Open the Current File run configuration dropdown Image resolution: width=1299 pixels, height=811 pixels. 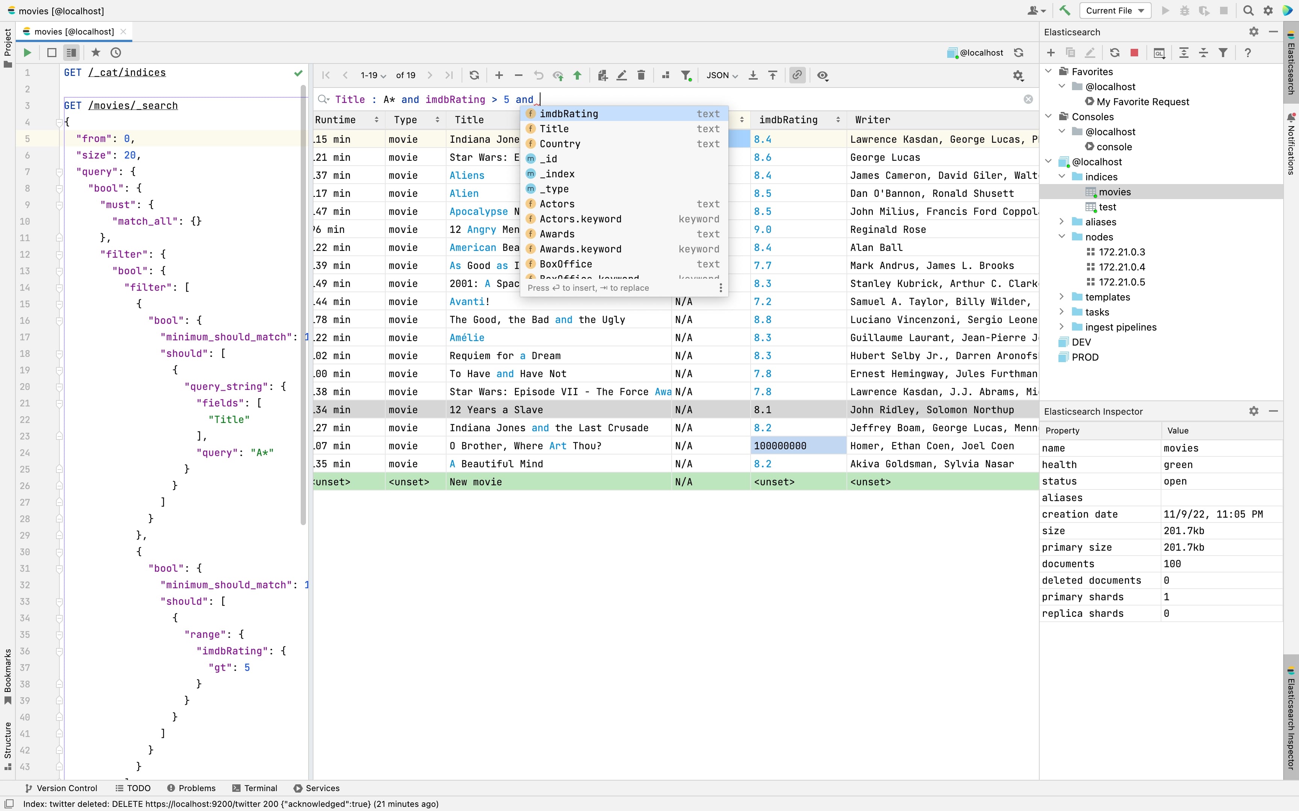click(x=1116, y=10)
